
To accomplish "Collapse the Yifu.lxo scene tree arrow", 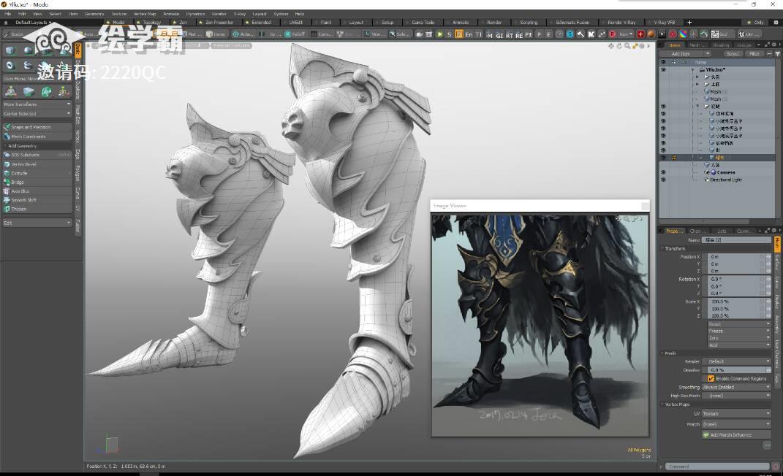I will 692,70.
